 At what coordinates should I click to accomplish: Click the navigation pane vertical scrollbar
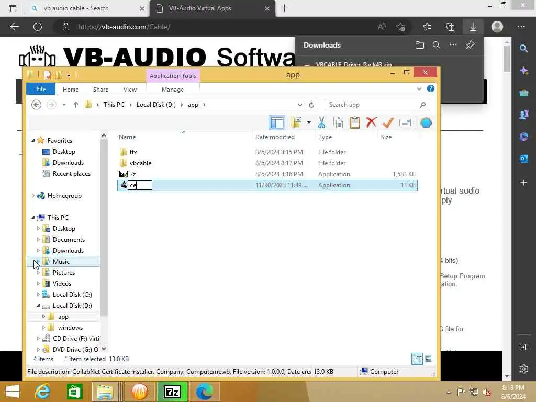tap(104, 228)
